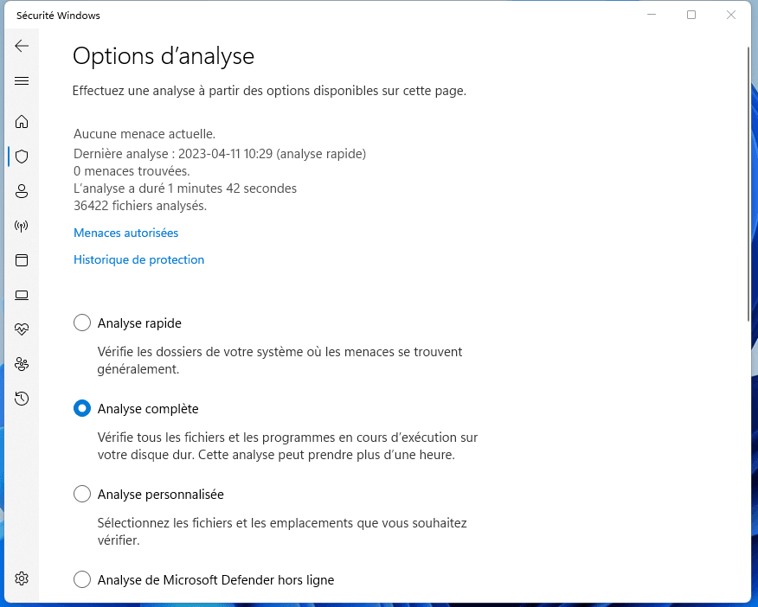Open the Home page icon

pos(22,122)
